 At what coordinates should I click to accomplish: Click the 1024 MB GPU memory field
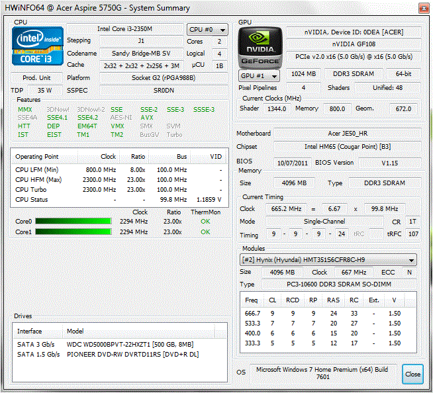[303, 73]
